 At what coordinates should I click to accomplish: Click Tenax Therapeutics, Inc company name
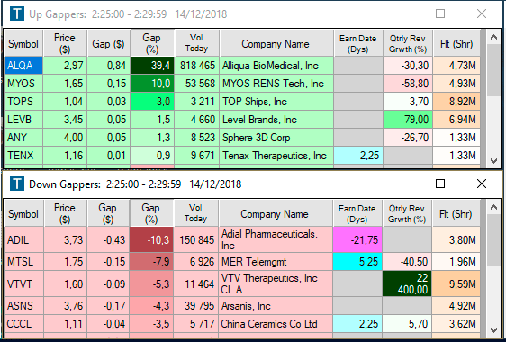(x=276, y=156)
